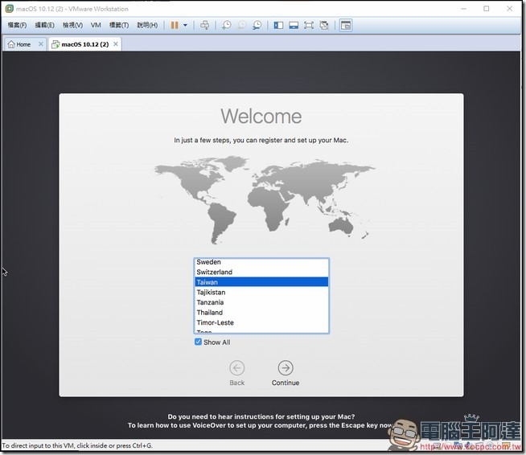This screenshot has height=455, width=526.
Task: Minimize the VMware Workstation window
Action: tap(463, 9)
